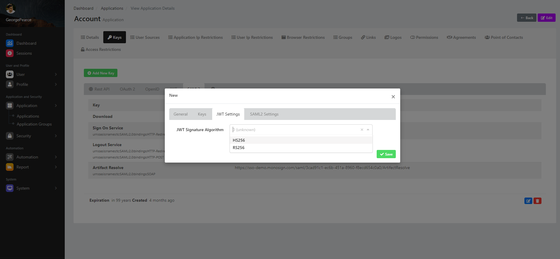Open the General tab in dialog

tap(180, 114)
